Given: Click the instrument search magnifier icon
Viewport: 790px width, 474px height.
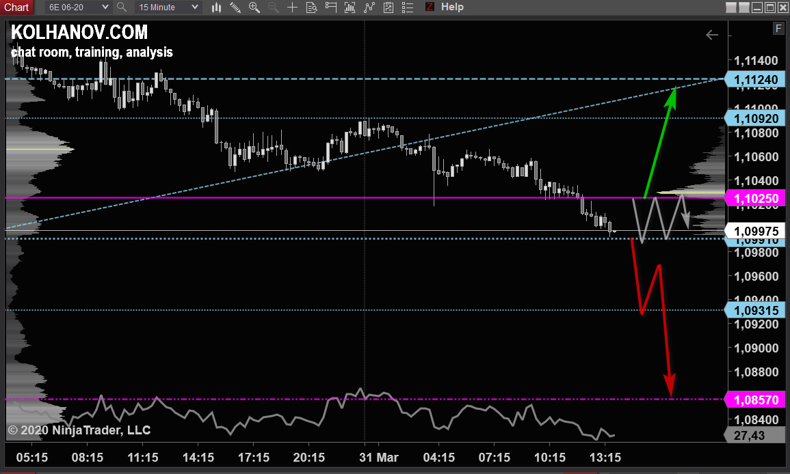Looking at the screenshot, I should 122,8.
